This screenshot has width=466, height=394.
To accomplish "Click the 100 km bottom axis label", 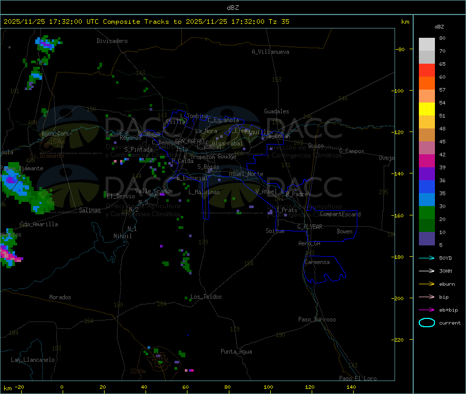I will (x=268, y=387).
